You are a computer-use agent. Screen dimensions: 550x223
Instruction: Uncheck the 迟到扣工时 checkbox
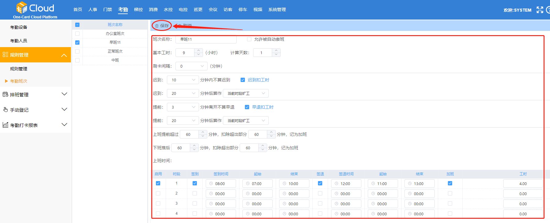[x=243, y=80]
